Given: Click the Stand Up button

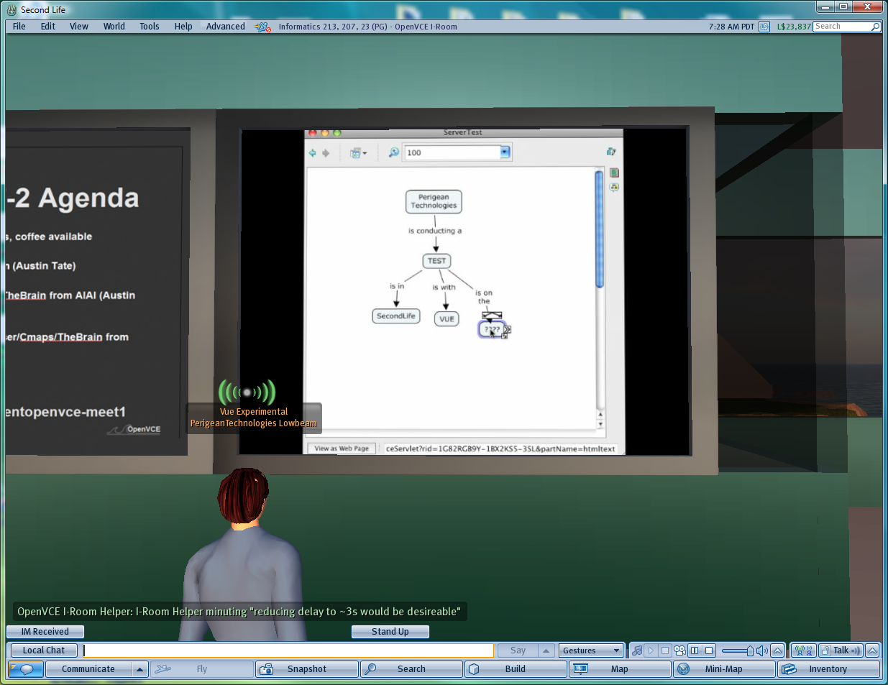Looking at the screenshot, I should [x=390, y=632].
